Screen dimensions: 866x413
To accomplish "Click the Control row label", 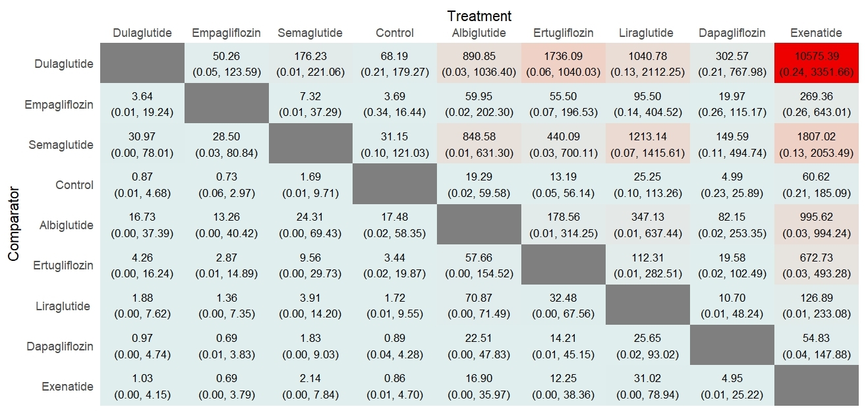I will pyautogui.click(x=74, y=185).
